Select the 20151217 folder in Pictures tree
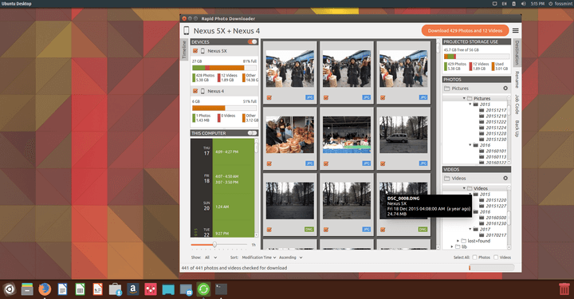 pos(493,110)
